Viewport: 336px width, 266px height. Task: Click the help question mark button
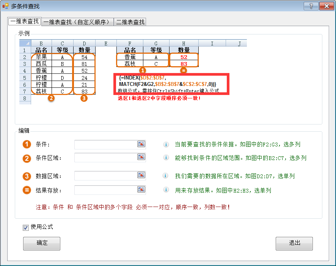point(311,6)
